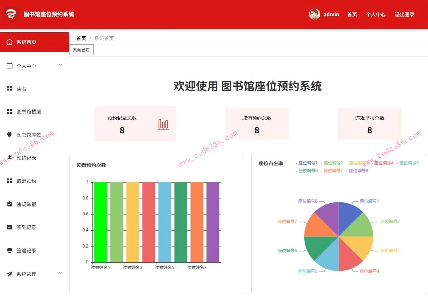Select the 签退记录 sidebar icon

tap(10, 250)
